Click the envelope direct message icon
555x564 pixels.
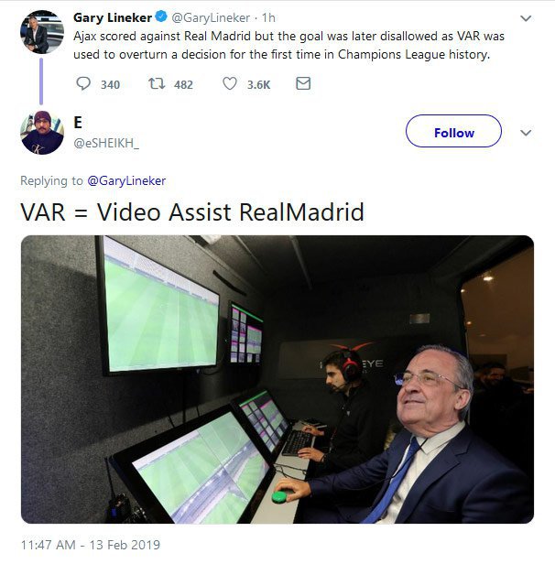coord(303,83)
